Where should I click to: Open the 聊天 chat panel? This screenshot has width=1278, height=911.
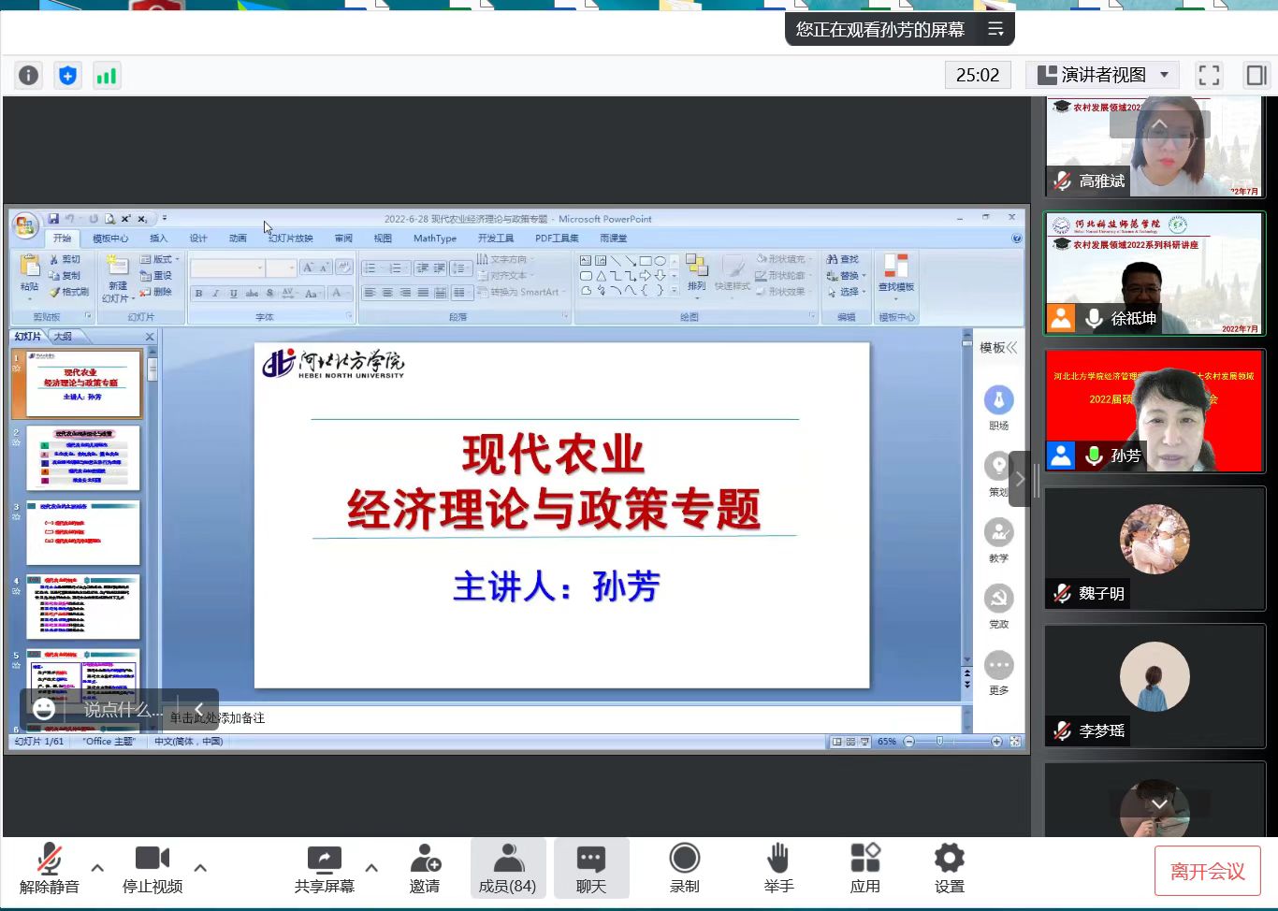click(x=590, y=868)
